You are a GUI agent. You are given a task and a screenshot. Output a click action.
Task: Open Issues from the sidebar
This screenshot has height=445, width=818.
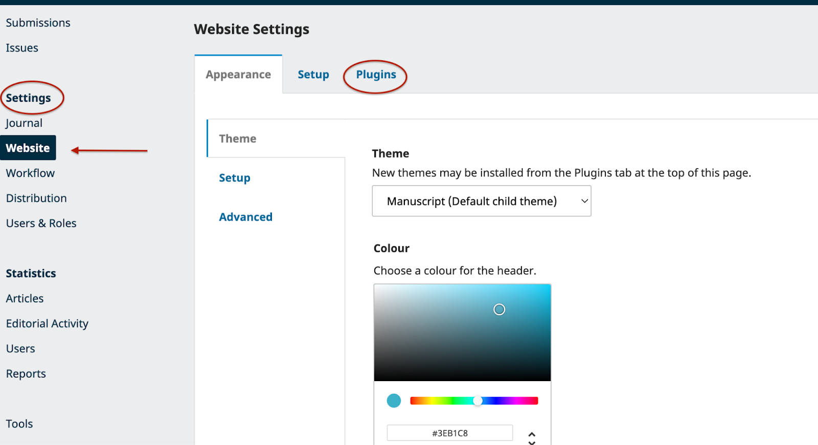coord(22,48)
